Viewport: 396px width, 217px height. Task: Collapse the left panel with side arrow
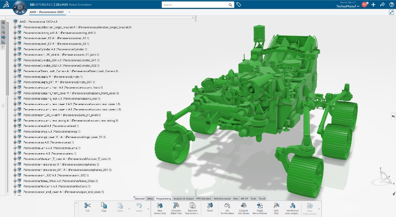tap(3, 106)
